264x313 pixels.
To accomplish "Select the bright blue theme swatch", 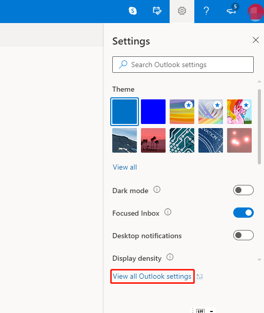I will (x=153, y=112).
